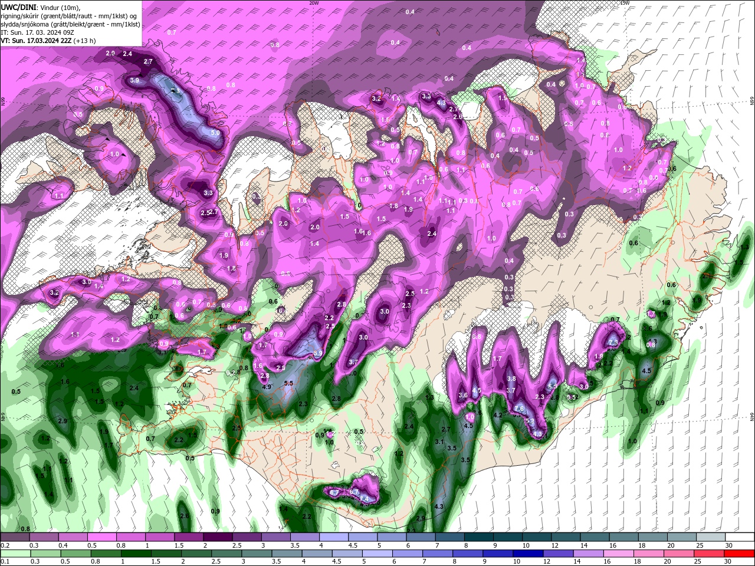The width and height of the screenshot is (755, 566).
Task: Click the '3.9' snowfall value on the map
Action: [134, 81]
